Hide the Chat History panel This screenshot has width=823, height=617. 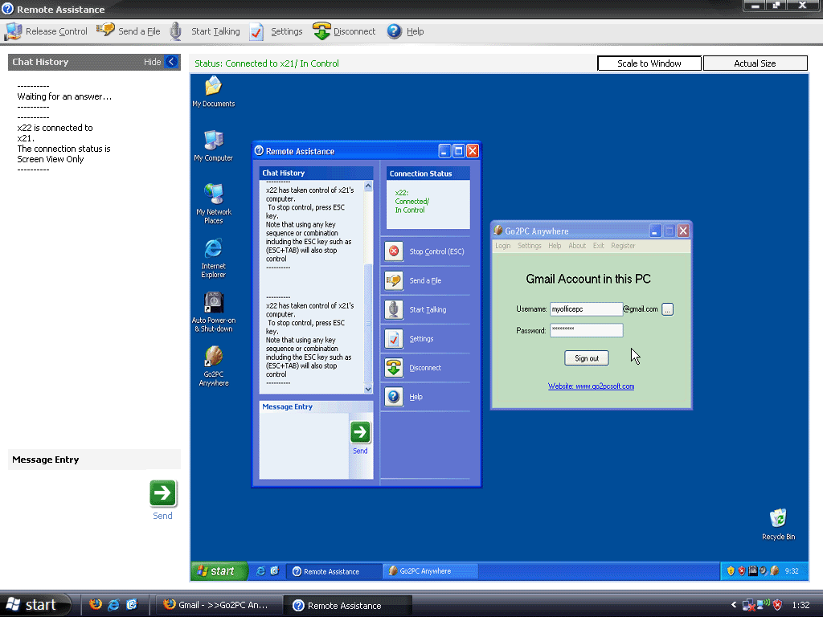tap(171, 62)
